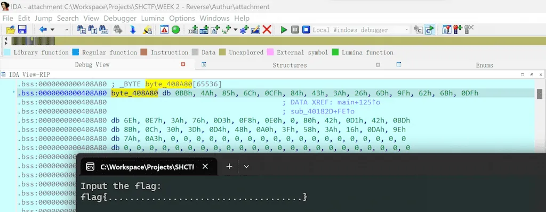546x212 pixels.
Task: Select the highlighted byte_408A80 label
Action: coord(134,93)
